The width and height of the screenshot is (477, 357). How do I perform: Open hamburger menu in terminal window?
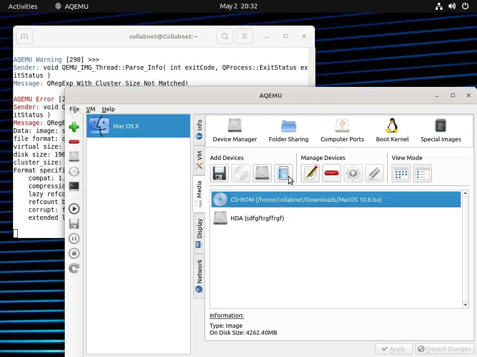tap(244, 36)
